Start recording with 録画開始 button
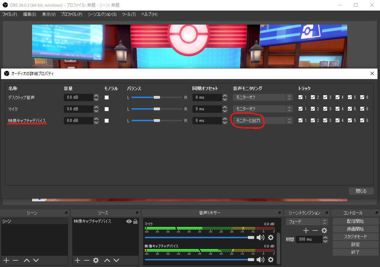Viewport: 380px width, 267px height. coord(355,229)
